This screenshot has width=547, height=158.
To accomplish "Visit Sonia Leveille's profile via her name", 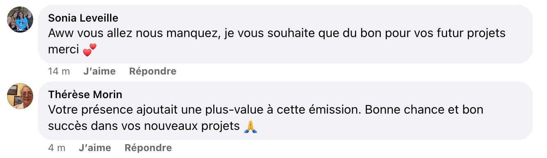I will pyautogui.click(x=83, y=18).
